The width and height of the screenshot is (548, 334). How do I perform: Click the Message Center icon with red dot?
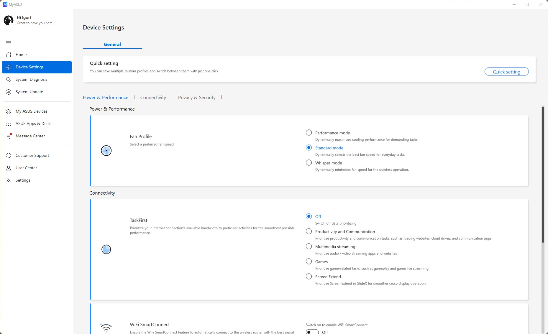9,136
